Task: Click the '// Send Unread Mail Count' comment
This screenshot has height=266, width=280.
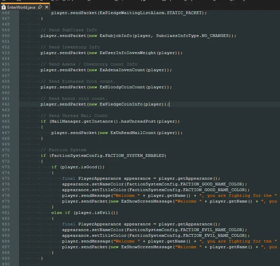Action: point(74,116)
